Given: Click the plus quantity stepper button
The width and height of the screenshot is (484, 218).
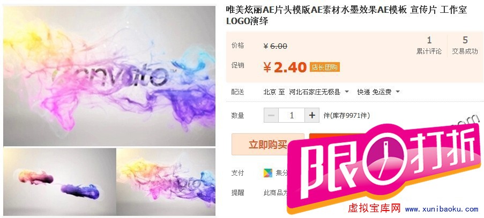Looking at the screenshot, I should (312, 115).
